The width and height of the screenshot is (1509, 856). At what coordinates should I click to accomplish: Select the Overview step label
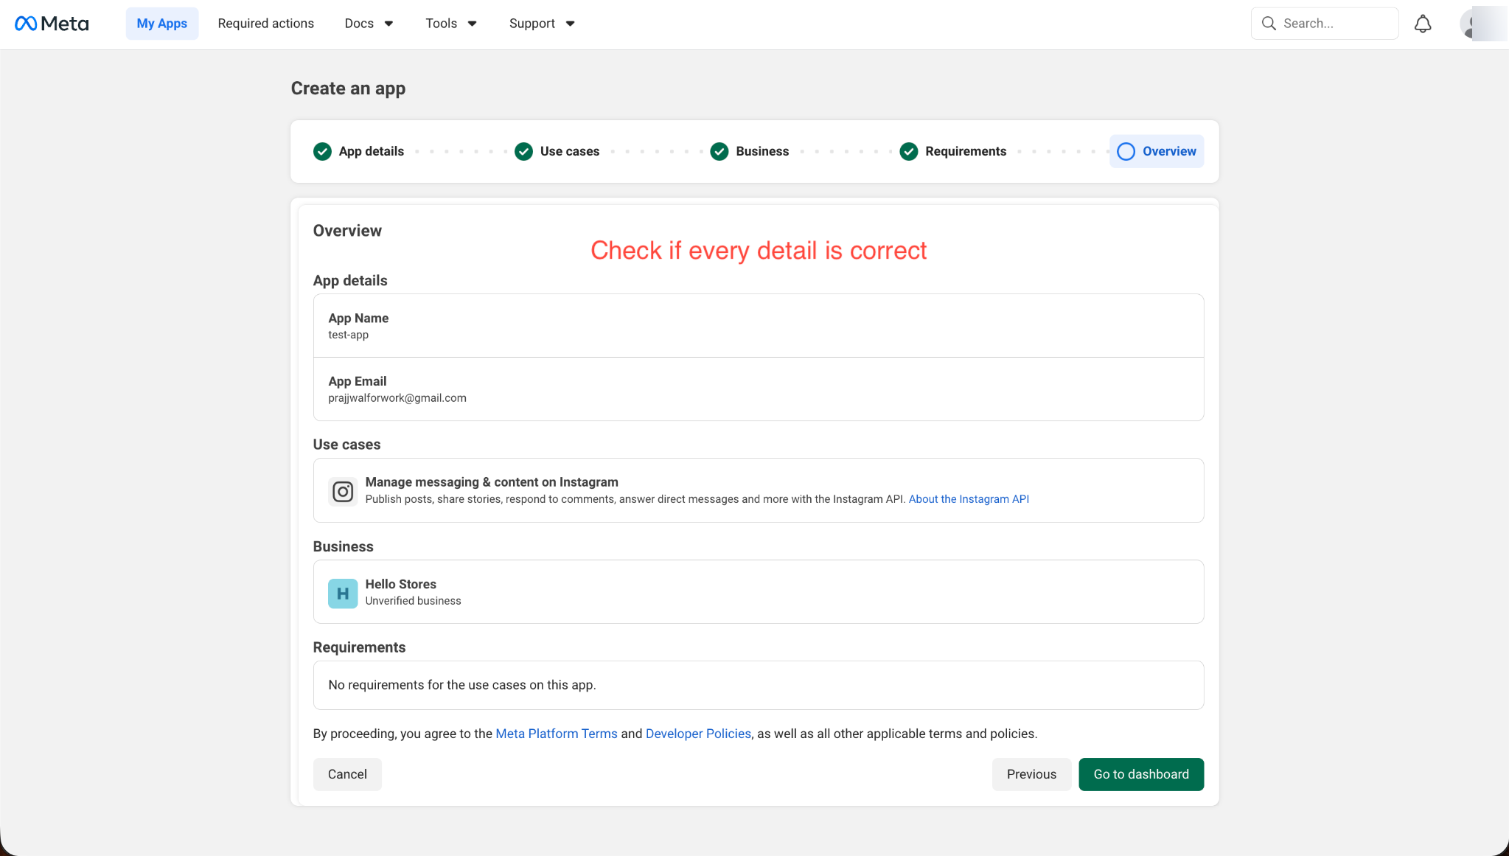point(1169,151)
